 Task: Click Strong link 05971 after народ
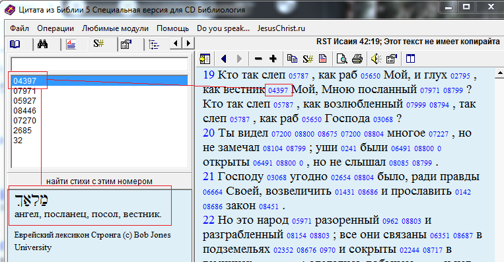point(302,221)
